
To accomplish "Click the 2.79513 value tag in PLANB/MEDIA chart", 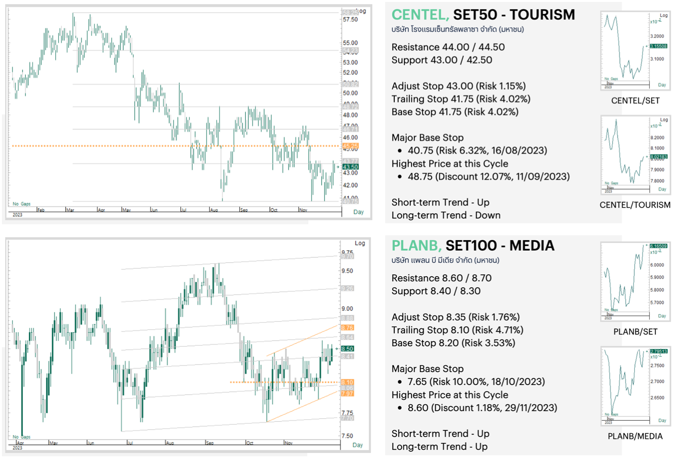I will 658,352.
